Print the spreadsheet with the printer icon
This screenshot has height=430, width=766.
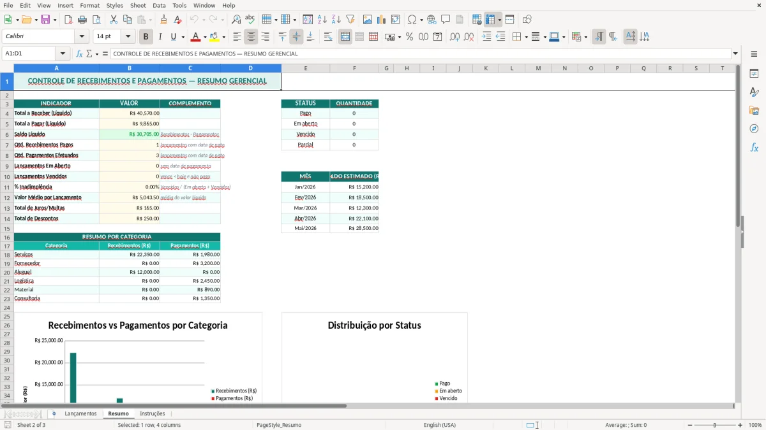pyautogui.click(x=82, y=20)
